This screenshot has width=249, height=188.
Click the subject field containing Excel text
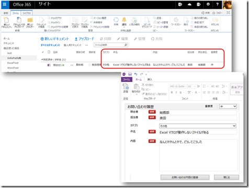click(x=198, y=132)
